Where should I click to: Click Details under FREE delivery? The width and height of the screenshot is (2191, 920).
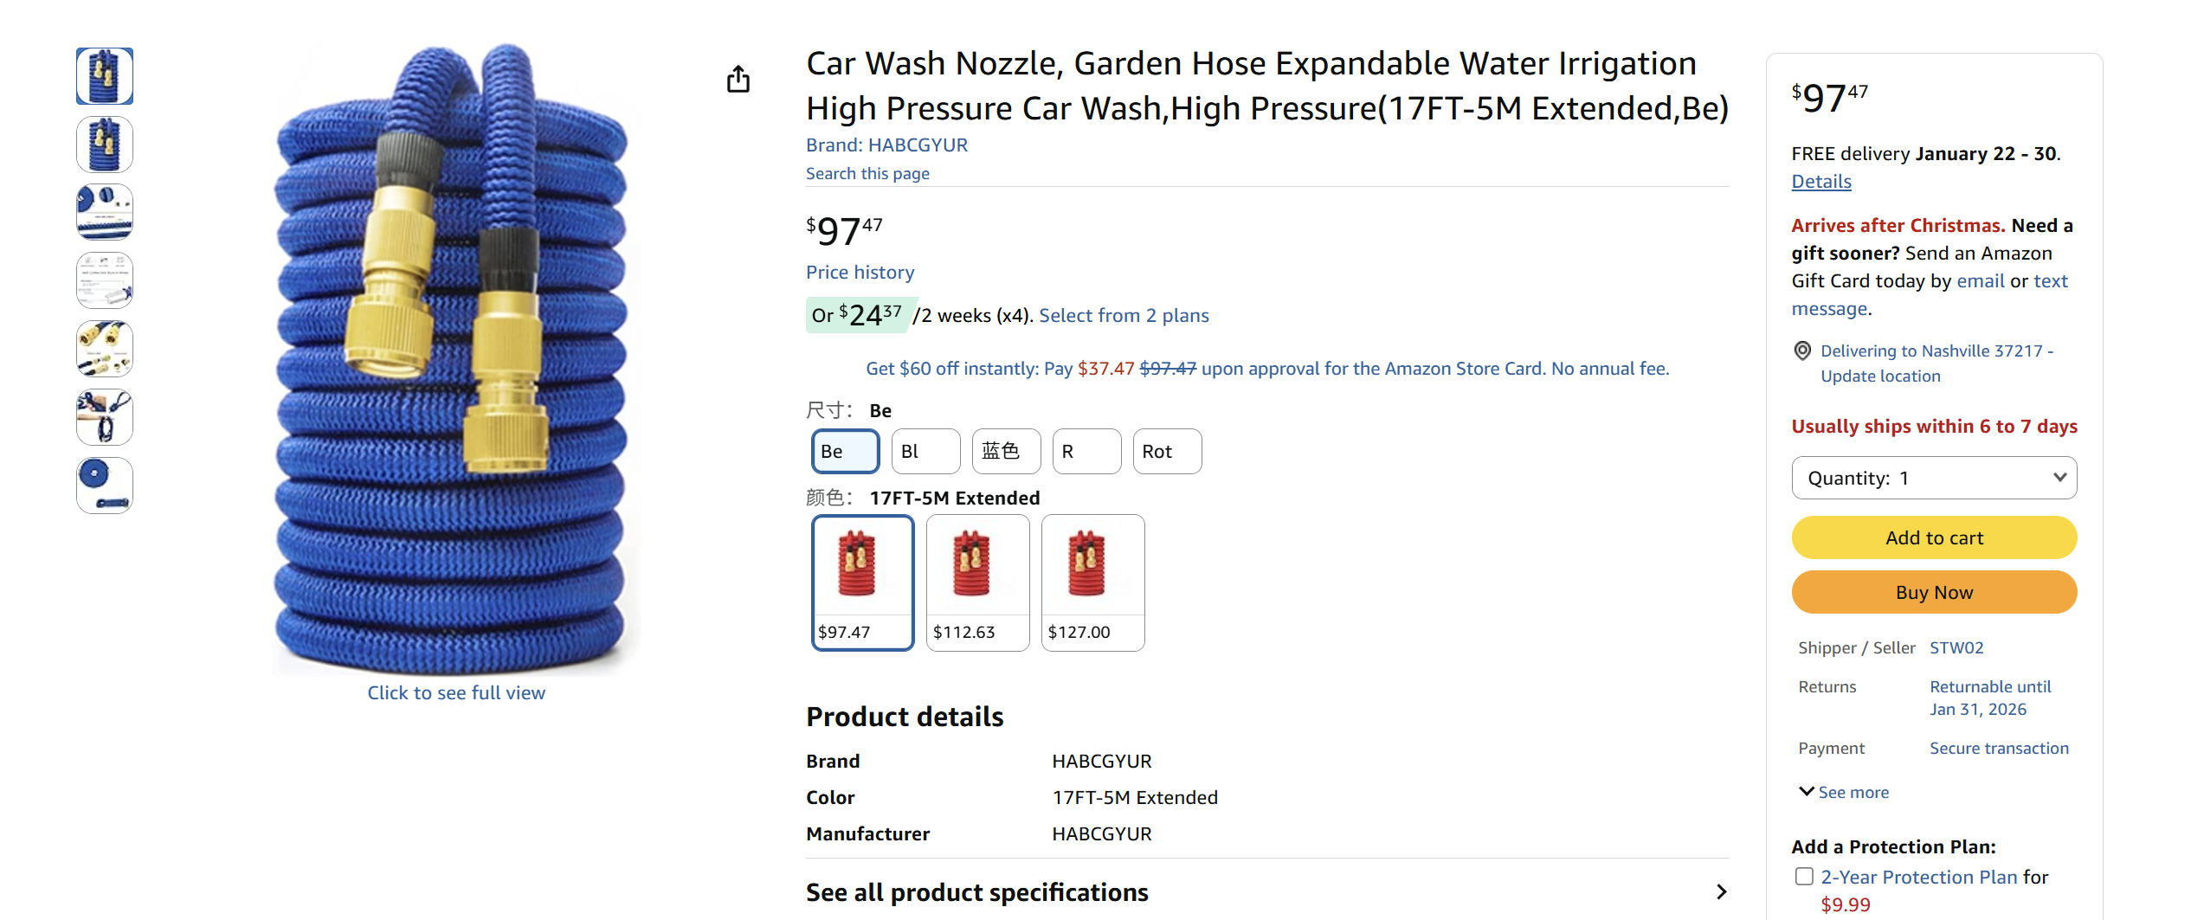click(1820, 182)
